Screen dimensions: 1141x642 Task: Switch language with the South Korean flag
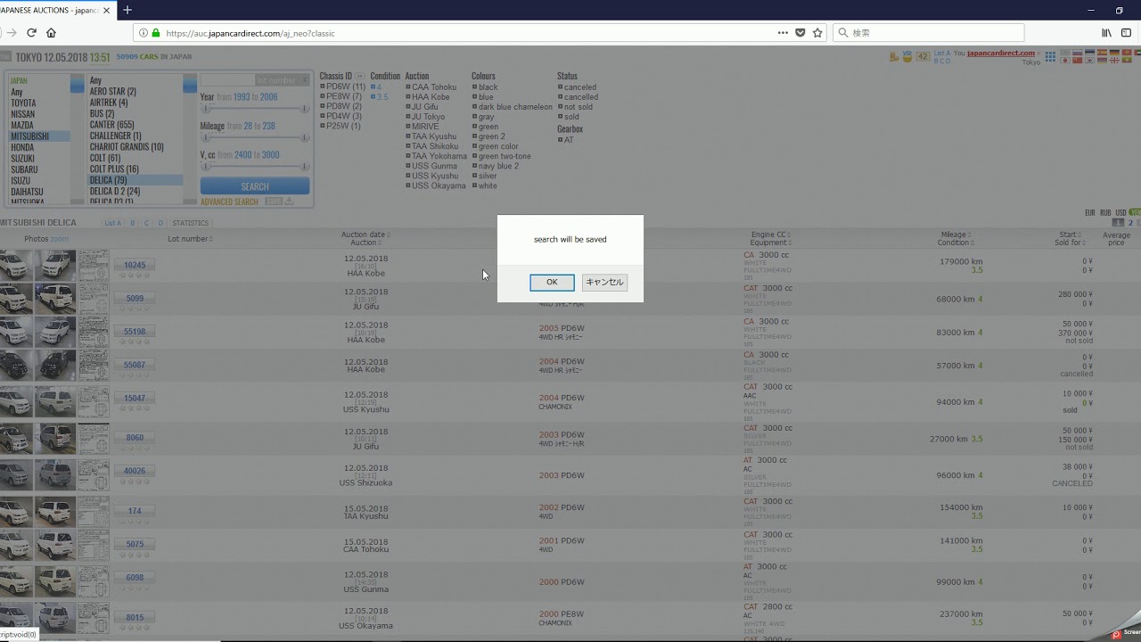pos(1089,61)
